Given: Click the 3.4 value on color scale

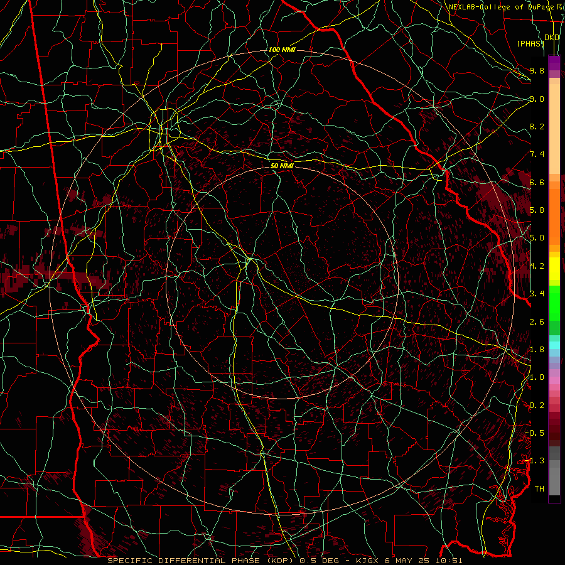Looking at the screenshot, I should [537, 294].
